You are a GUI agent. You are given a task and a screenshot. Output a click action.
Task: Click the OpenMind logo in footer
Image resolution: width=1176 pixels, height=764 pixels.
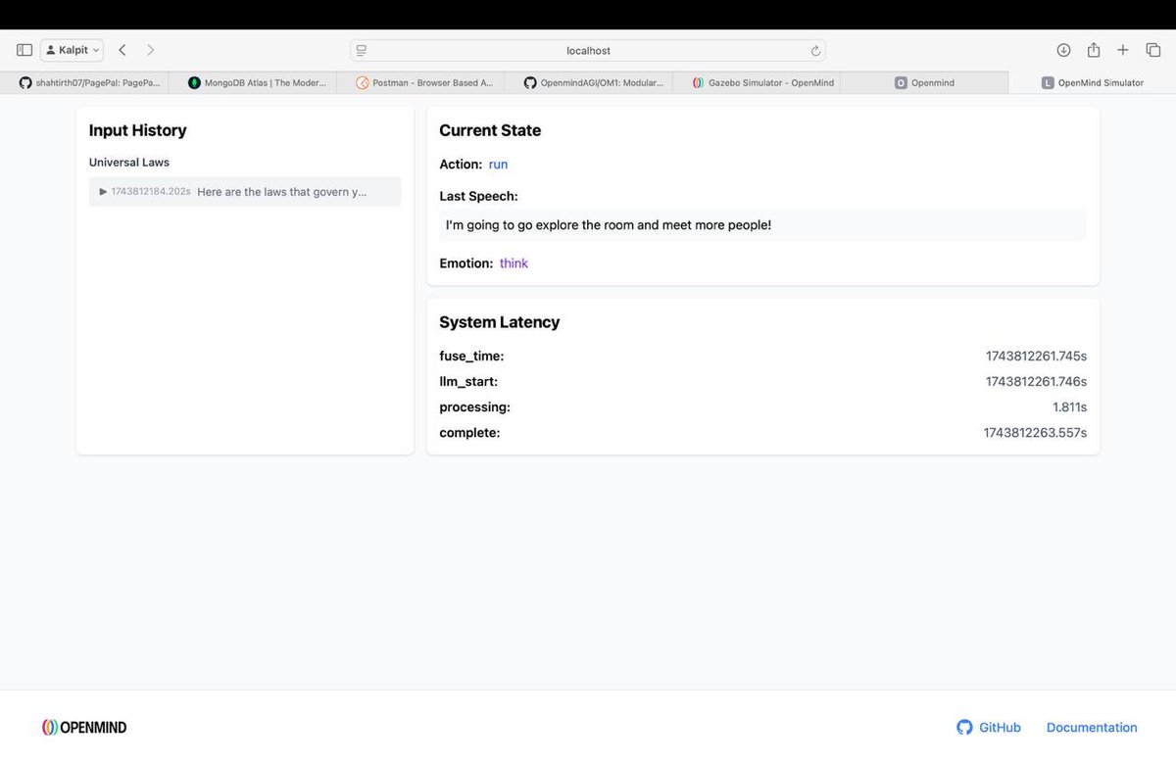point(84,728)
